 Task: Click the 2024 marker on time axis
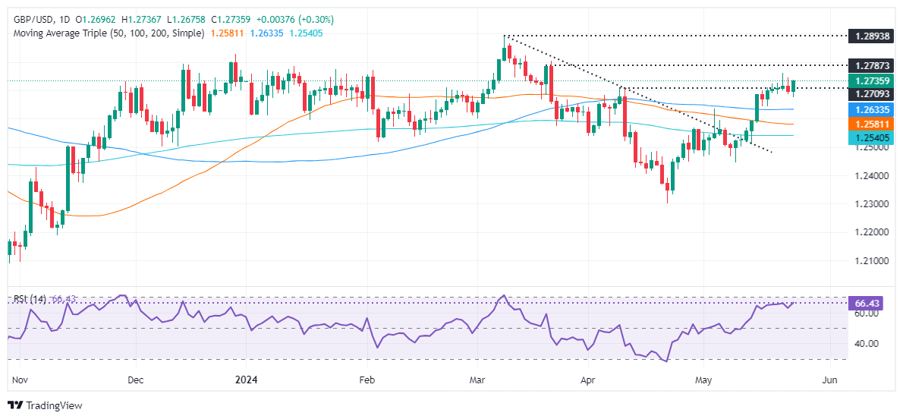(x=247, y=379)
